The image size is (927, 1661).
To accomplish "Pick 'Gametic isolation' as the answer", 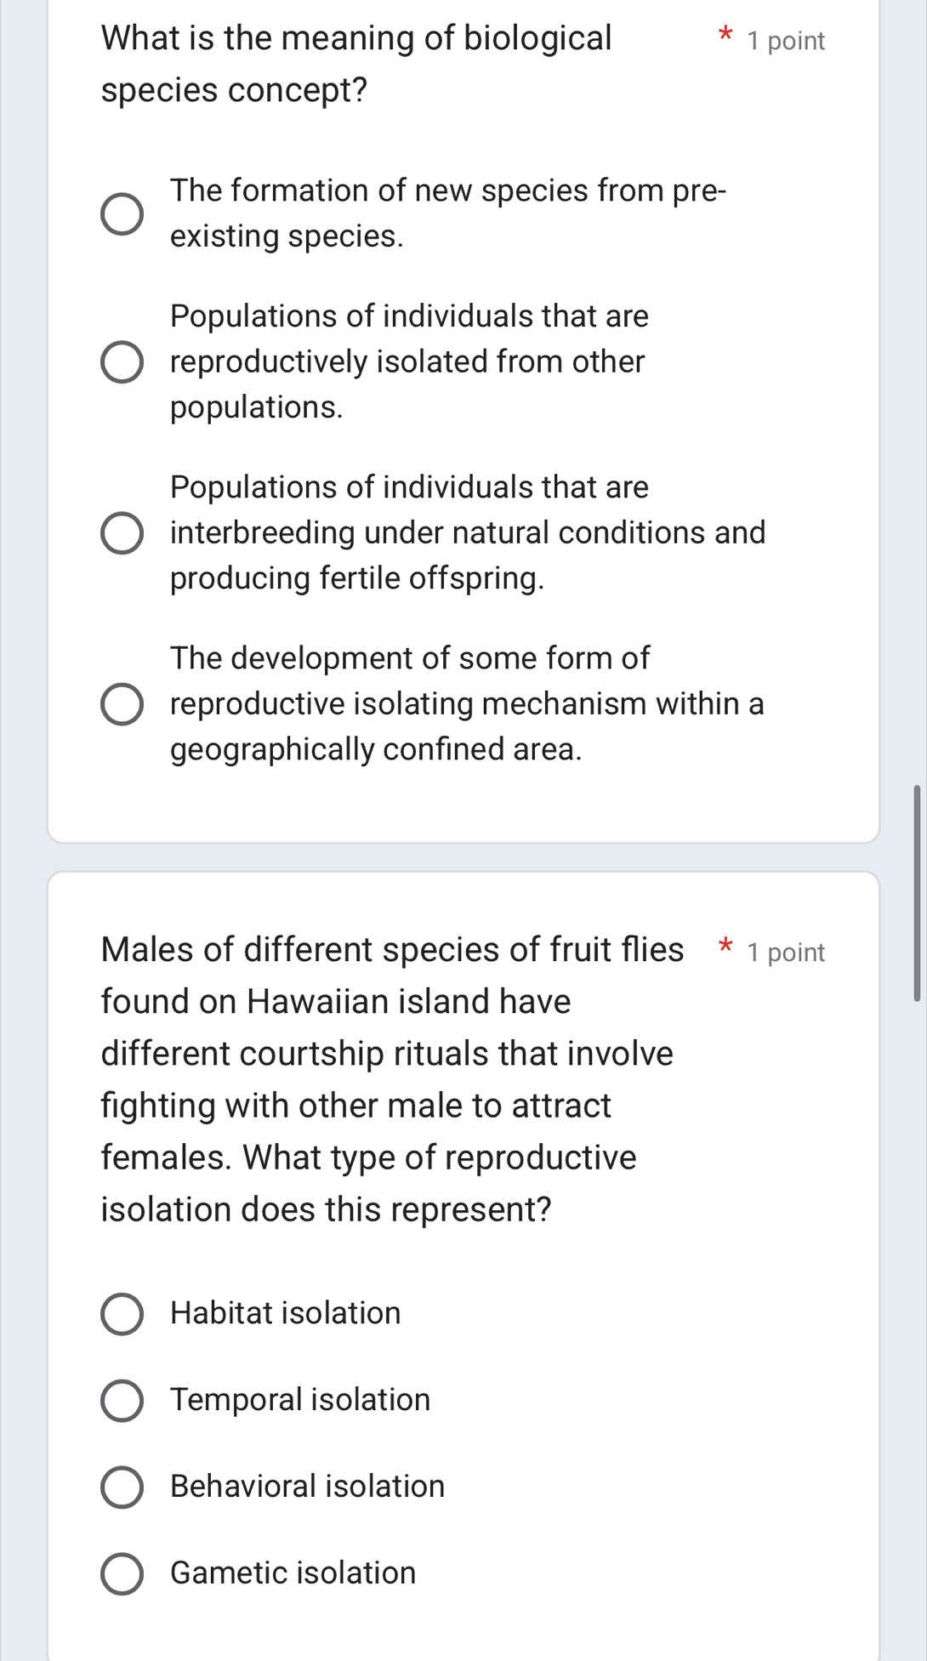I will click(x=122, y=1572).
